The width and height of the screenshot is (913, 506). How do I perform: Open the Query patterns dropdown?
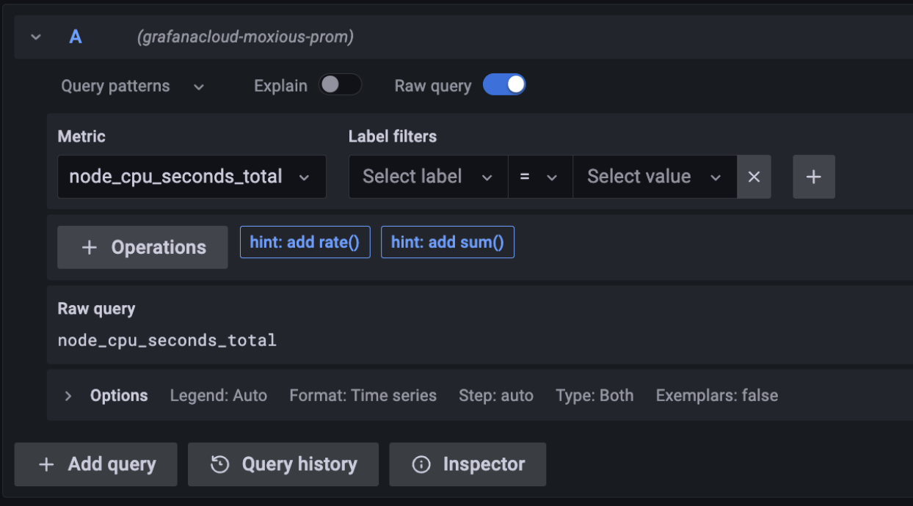(132, 86)
